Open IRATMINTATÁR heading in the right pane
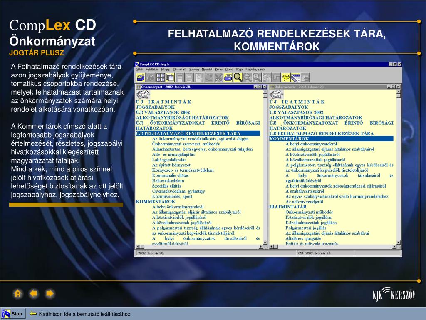The height and width of the screenshot is (320, 426). [x=288, y=207]
